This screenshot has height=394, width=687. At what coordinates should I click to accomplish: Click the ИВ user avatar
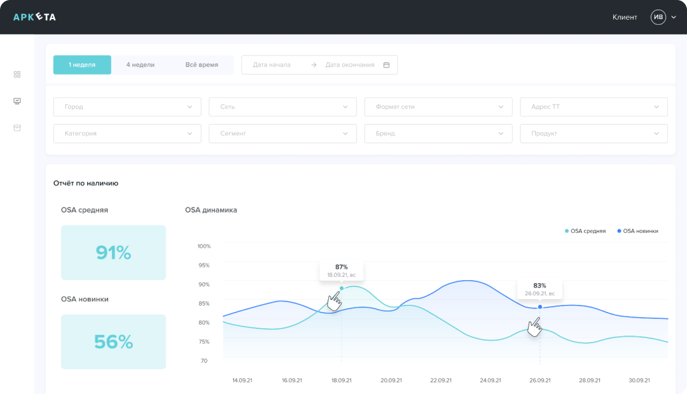click(658, 17)
